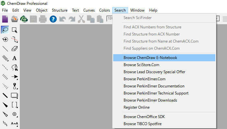227x129 pixels.
Task: Click Browse PerkinElmer Technical Support
Action: [156, 93]
